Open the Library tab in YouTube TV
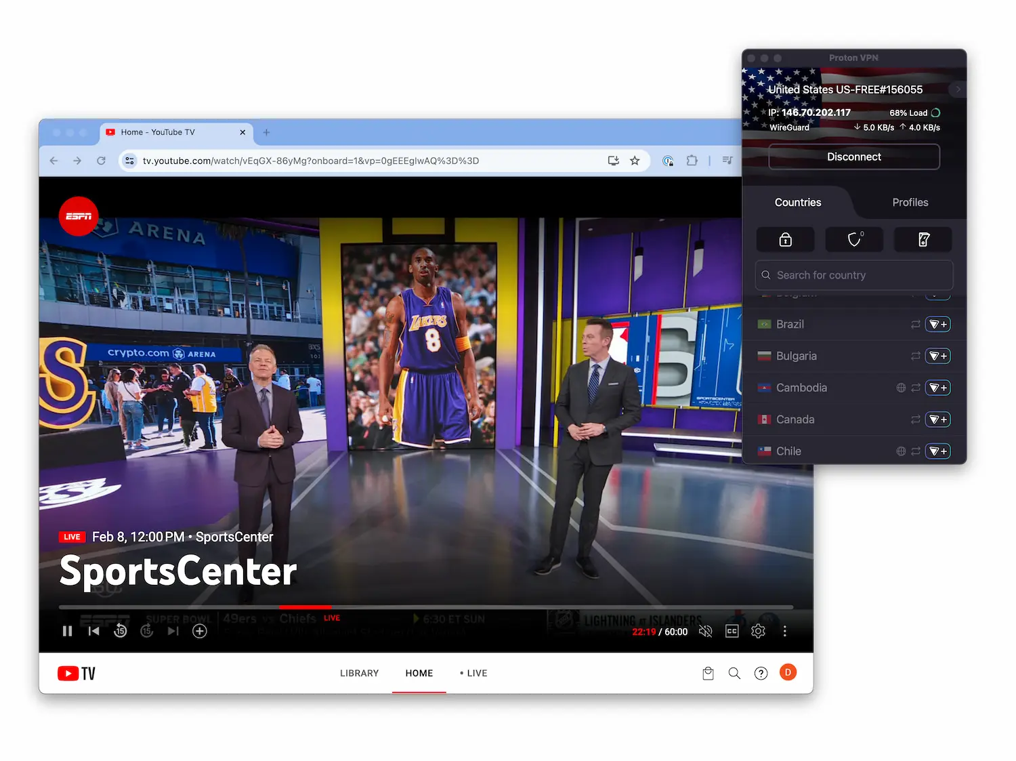The width and height of the screenshot is (1016, 761). pyautogui.click(x=359, y=673)
